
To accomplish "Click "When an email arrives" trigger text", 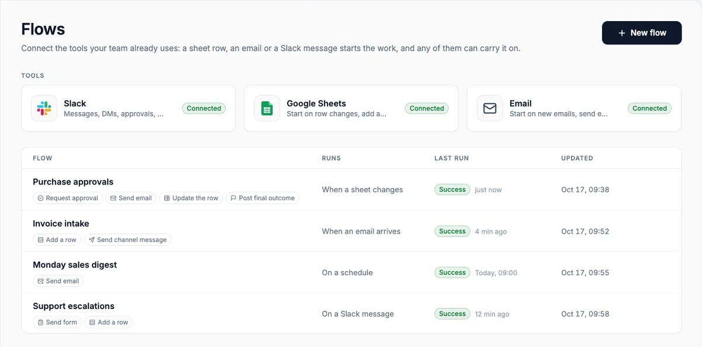I will pyautogui.click(x=361, y=231).
